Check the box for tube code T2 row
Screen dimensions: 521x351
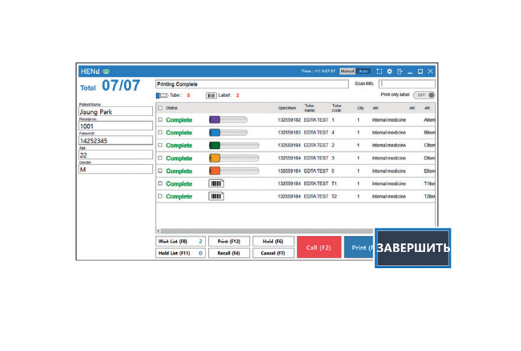160,196
